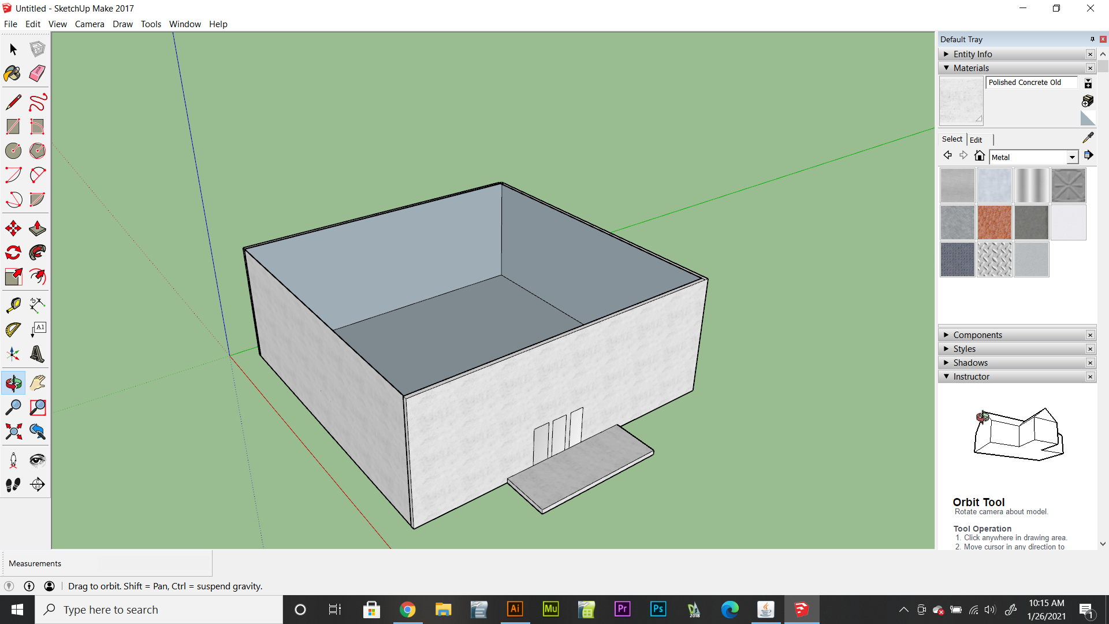This screenshot has width=1109, height=624.
Task: Pick the dark blue textured metal swatch
Action: pyautogui.click(x=957, y=259)
